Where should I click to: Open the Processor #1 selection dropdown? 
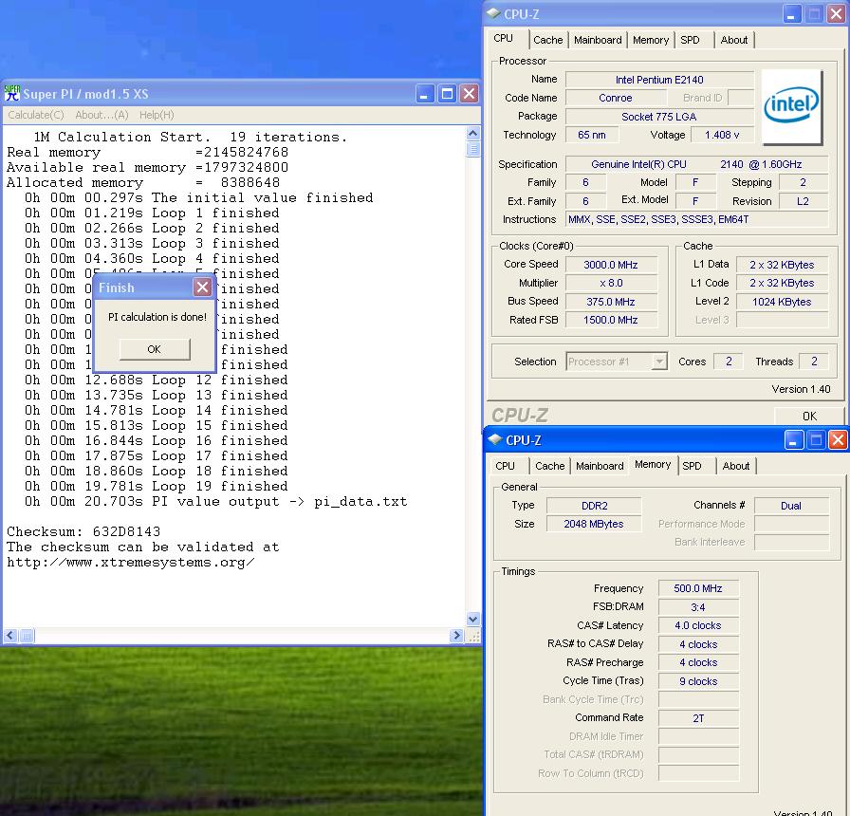(x=659, y=362)
